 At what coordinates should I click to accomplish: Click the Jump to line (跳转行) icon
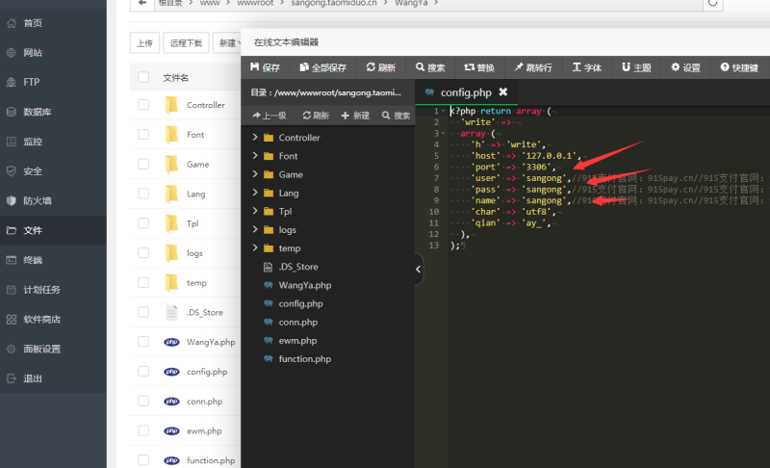click(x=520, y=68)
